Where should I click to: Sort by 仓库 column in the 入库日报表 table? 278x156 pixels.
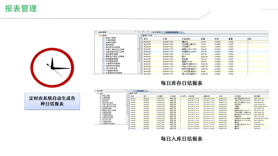point(132,96)
